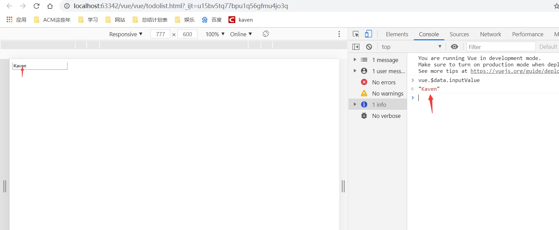Select the No errors sidebar row
Screen dimensions: 559x230
(x=378, y=82)
